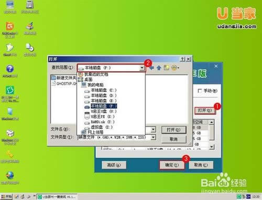This screenshot has height=200, width=262.
Task: Click 打开(O) button in Open dialog
Action: [x=173, y=130]
